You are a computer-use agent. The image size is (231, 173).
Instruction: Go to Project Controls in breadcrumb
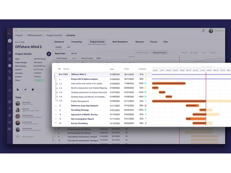click(x=55, y=36)
